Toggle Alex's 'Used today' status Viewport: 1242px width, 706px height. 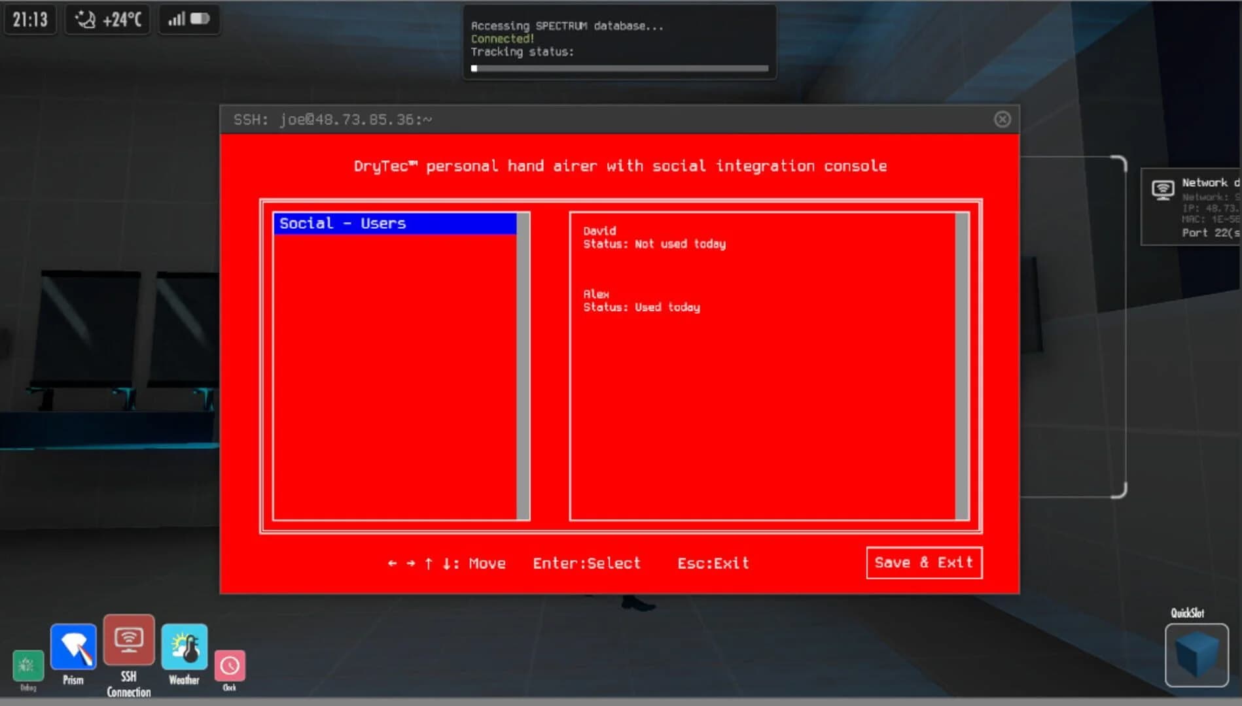coord(641,307)
